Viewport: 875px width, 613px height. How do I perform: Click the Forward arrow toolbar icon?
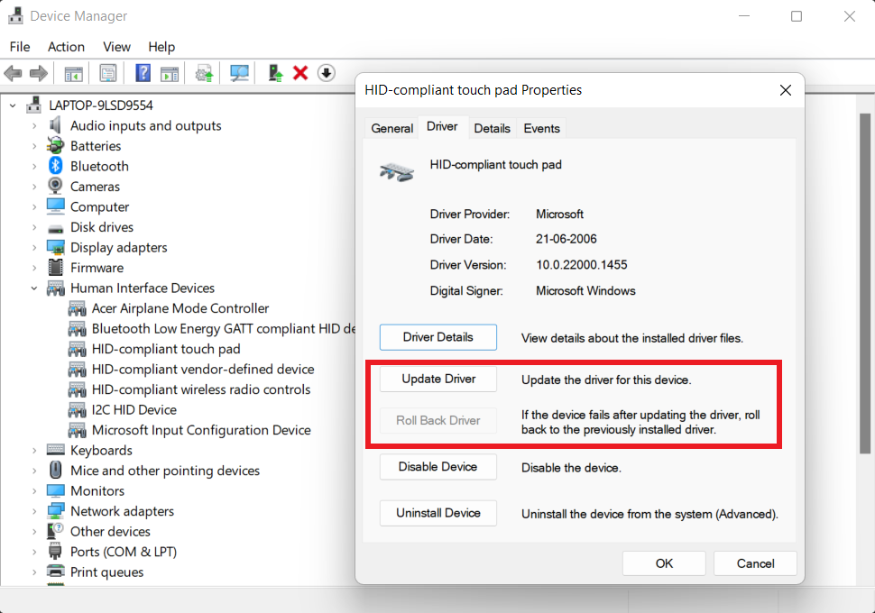(39, 73)
